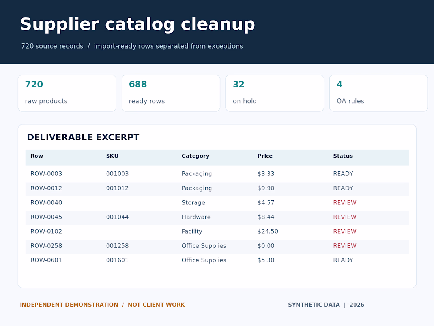Viewport: 434px width, 326px height.
Task: Click READY status in the ROW-0003 row
Action: point(343,174)
